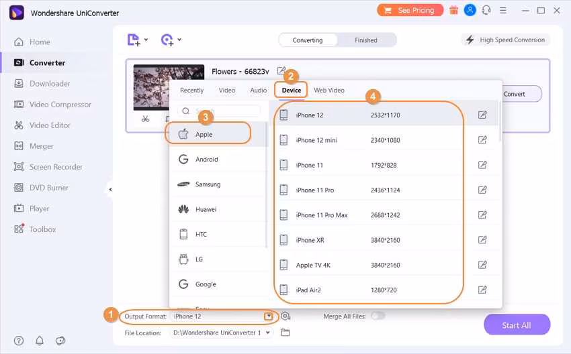Viewport: 571px width, 354px height.
Task: Choose Google device category
Action: (218, 284)
